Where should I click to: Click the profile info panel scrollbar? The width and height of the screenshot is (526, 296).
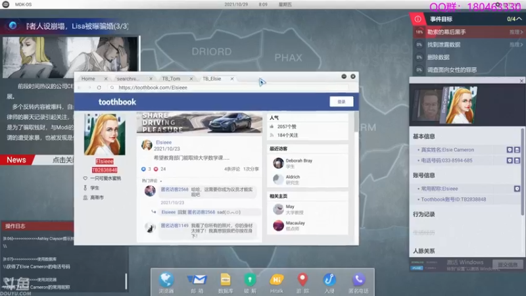click(x=522, y=171)
